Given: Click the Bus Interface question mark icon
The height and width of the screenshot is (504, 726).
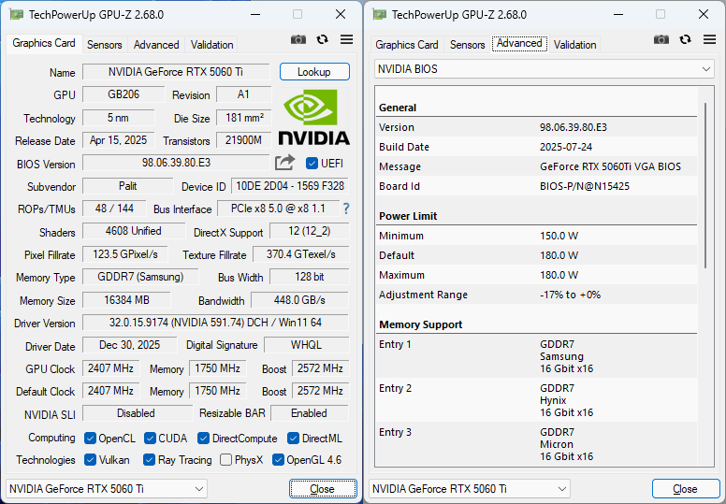Looking at the screenshot, I should click(346, 209).
